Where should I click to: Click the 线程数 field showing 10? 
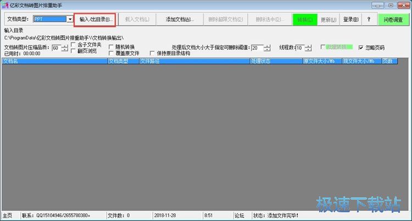click(300, 48)
